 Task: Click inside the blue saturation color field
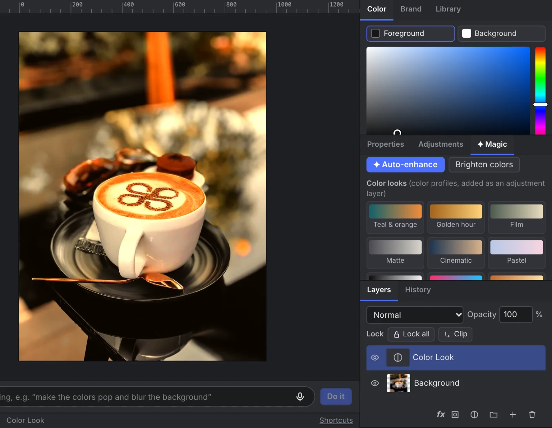[x=448, y=91]
